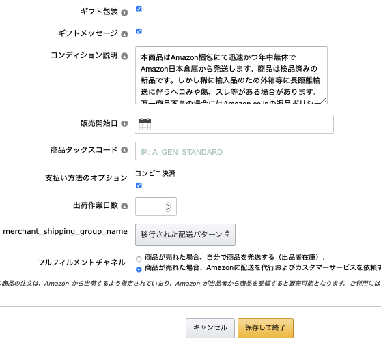Show info for 商品タックスコード
The image size is (381, 345).
click(124, 150)
